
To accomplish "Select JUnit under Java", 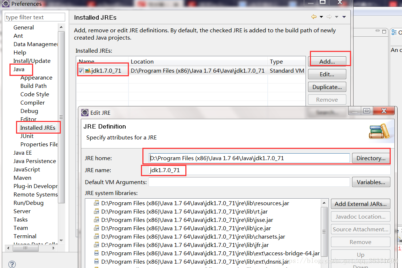I will 27,136.
